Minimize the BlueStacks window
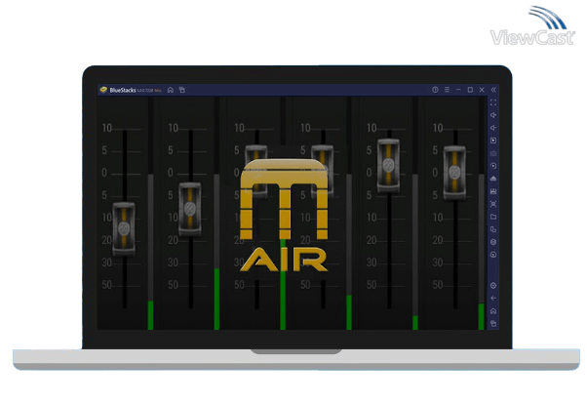 [458, 90]
